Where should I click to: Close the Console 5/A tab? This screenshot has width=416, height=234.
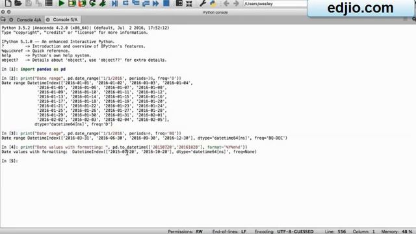(47, 19)
